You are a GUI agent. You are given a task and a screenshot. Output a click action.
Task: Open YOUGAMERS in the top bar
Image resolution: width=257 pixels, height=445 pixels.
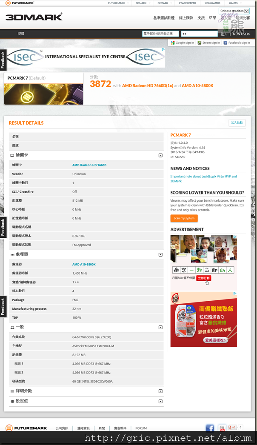[212, 3]
